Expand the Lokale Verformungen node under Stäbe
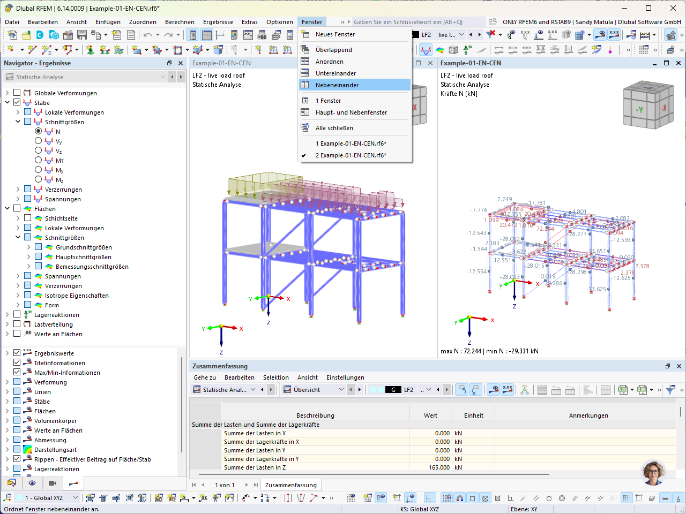Image resolution: width=686 pixels, height=514 pixels. (18, 112)
